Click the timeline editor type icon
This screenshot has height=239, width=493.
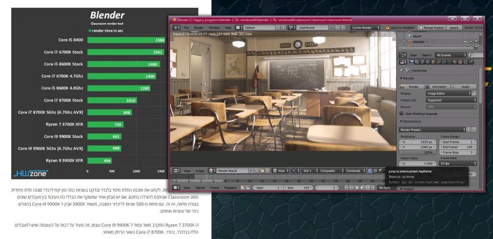tap(176, 187)
